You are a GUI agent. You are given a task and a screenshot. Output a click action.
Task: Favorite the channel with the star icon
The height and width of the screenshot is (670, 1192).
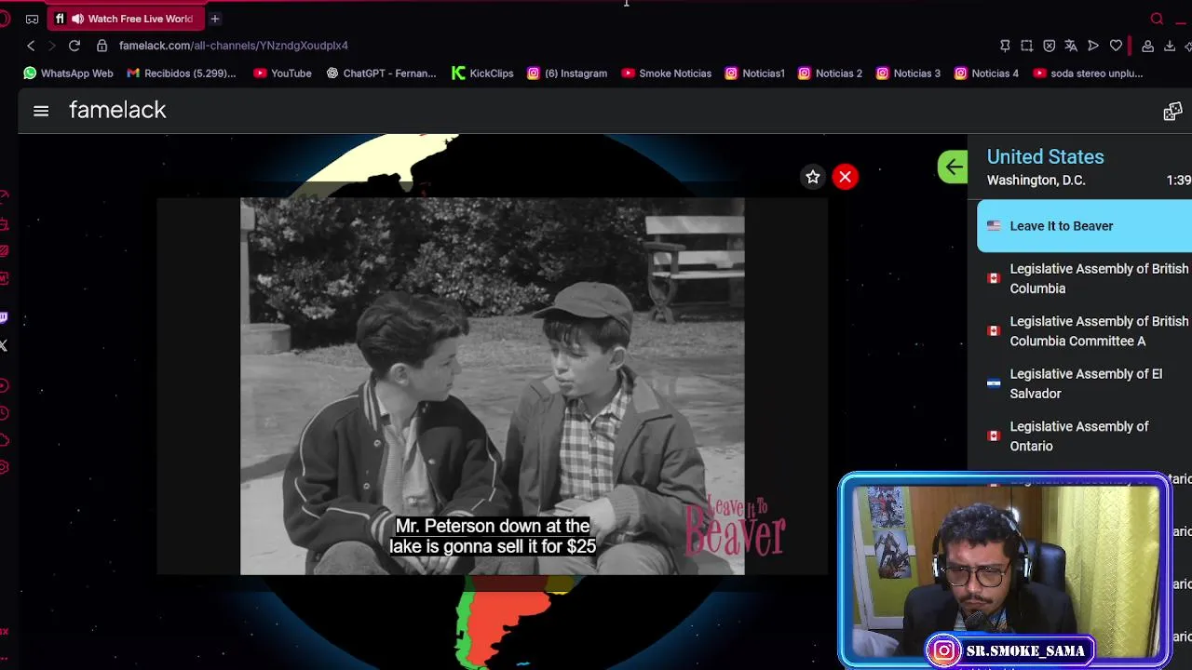click(813, 177)
